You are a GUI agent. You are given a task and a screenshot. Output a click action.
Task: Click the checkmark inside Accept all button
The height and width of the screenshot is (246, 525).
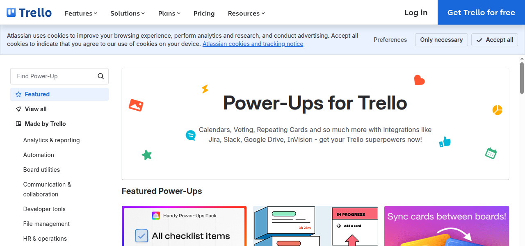coord(479,40)
